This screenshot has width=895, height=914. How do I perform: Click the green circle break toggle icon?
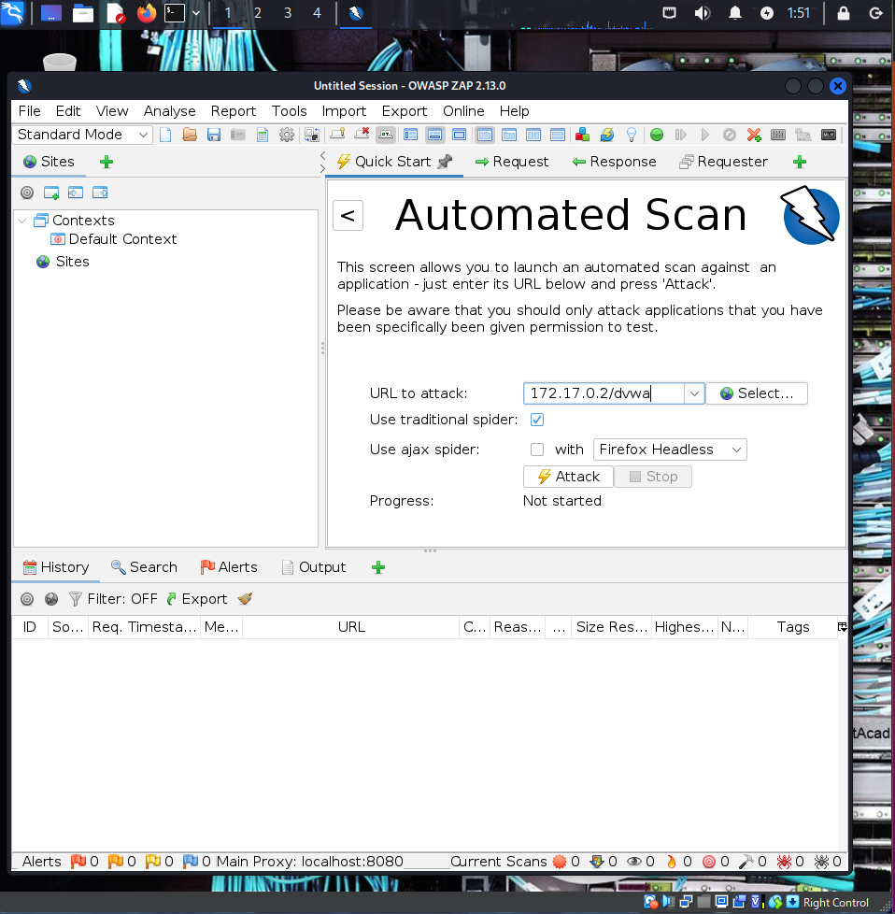point(657,136)
